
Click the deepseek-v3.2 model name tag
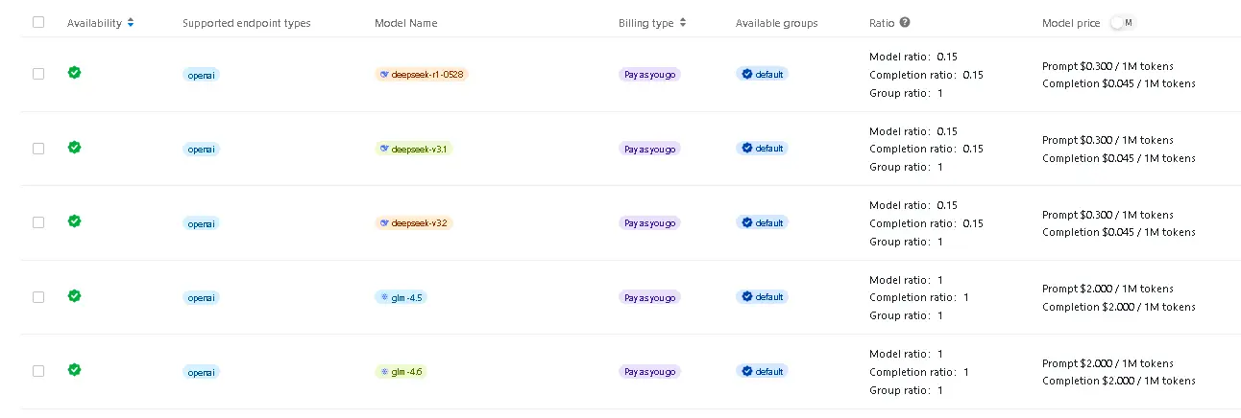[x=413, y=222]
